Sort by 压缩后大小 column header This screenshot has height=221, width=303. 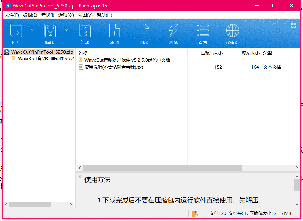pyautogui.click(x=211, y=53)
